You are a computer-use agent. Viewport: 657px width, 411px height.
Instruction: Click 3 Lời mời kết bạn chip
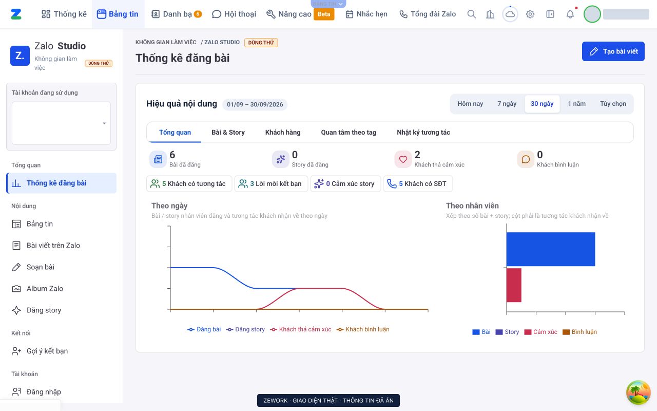(x=271, y=184)
